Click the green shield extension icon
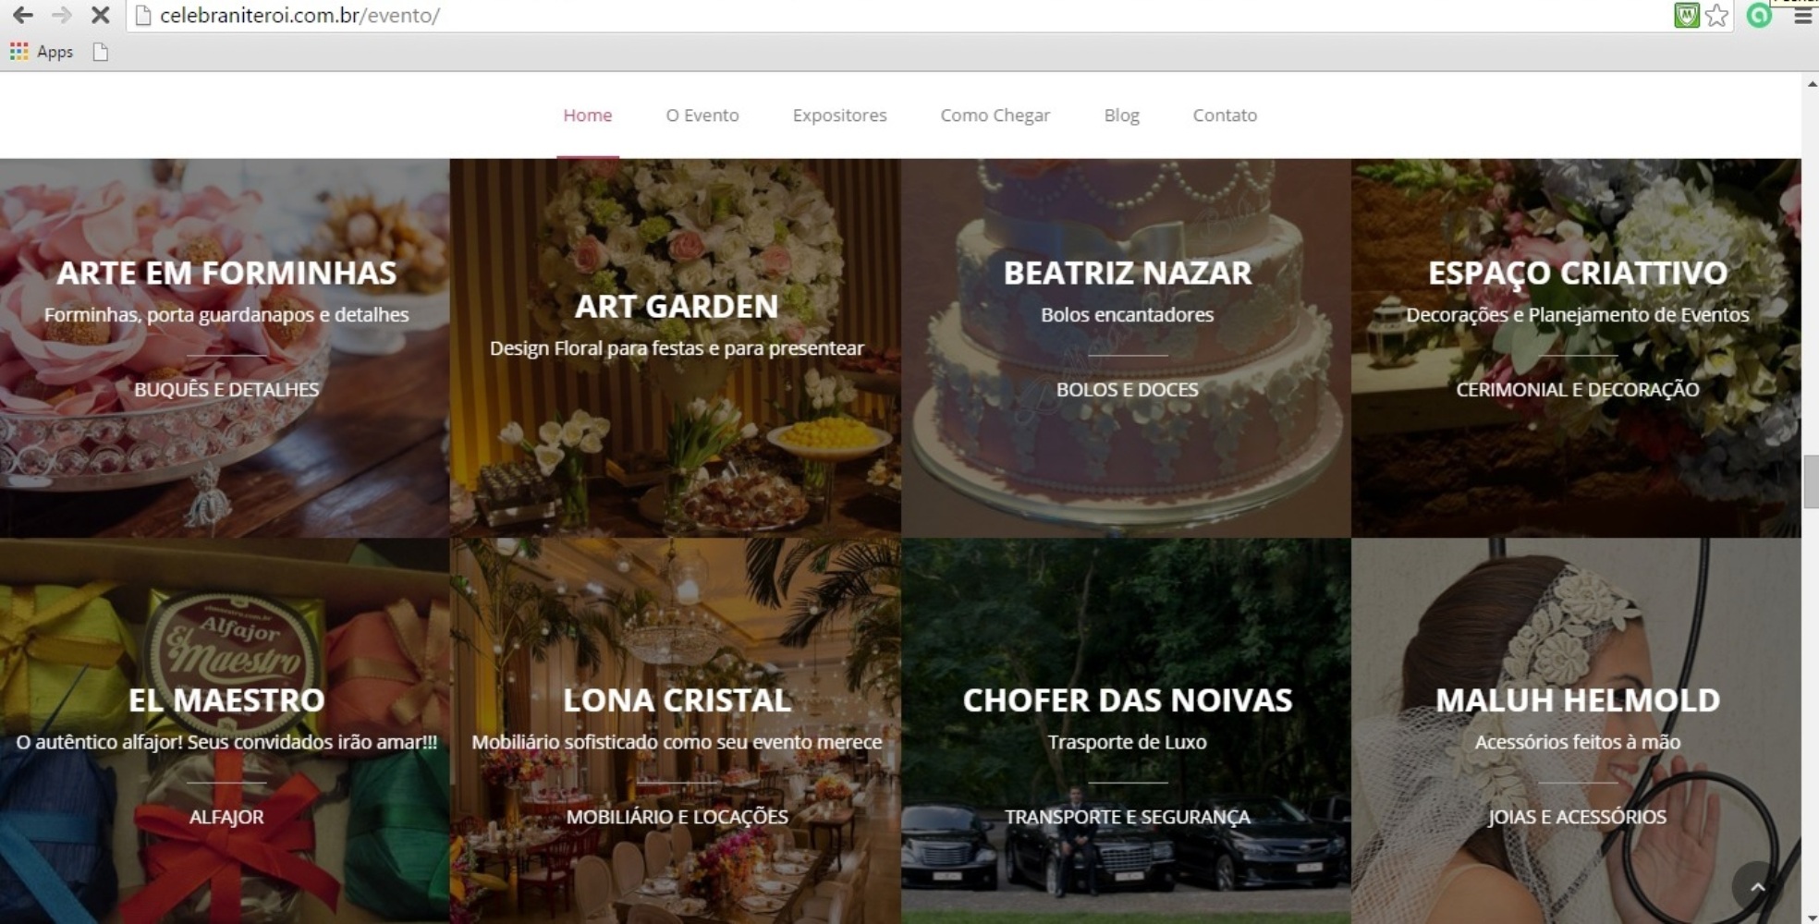 1686,16
